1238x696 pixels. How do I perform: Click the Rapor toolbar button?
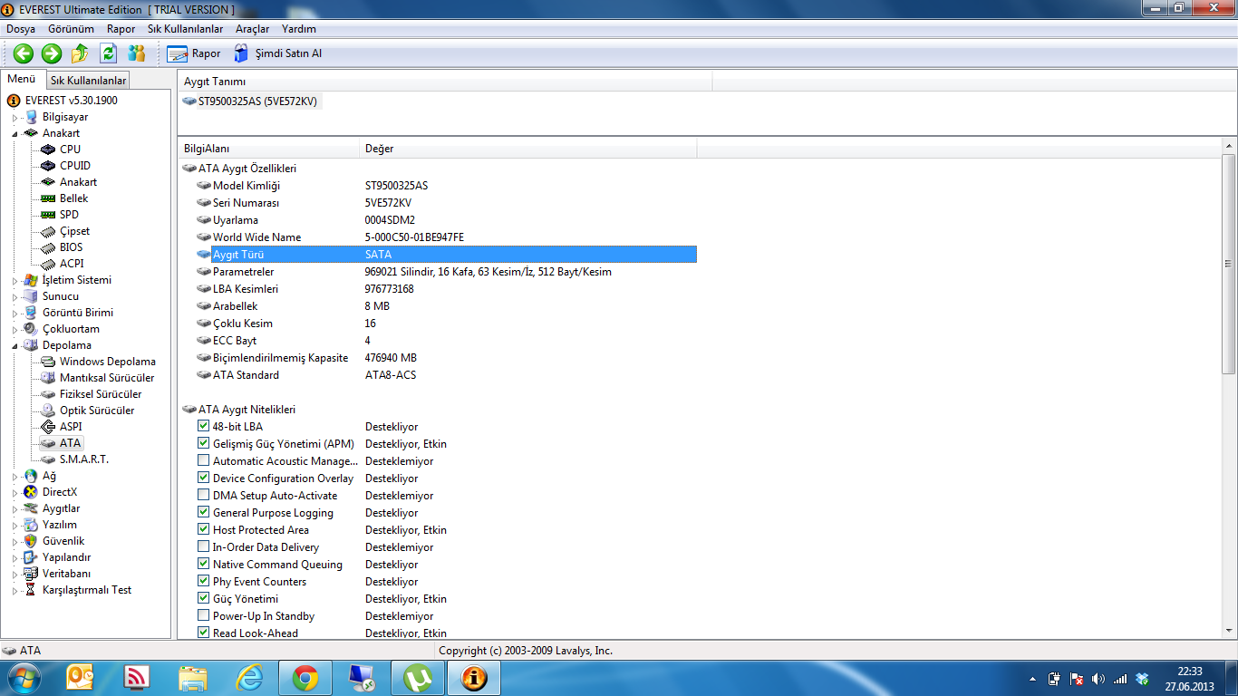click(x=194, y=53)
